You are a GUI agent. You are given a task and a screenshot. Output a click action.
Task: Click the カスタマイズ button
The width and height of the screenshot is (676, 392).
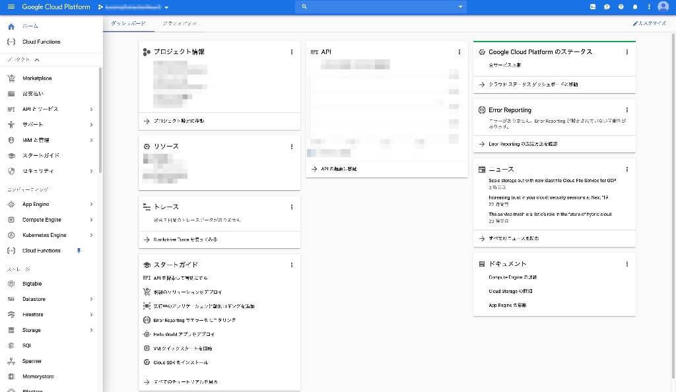pyautogui.click(x=650, y=23)
